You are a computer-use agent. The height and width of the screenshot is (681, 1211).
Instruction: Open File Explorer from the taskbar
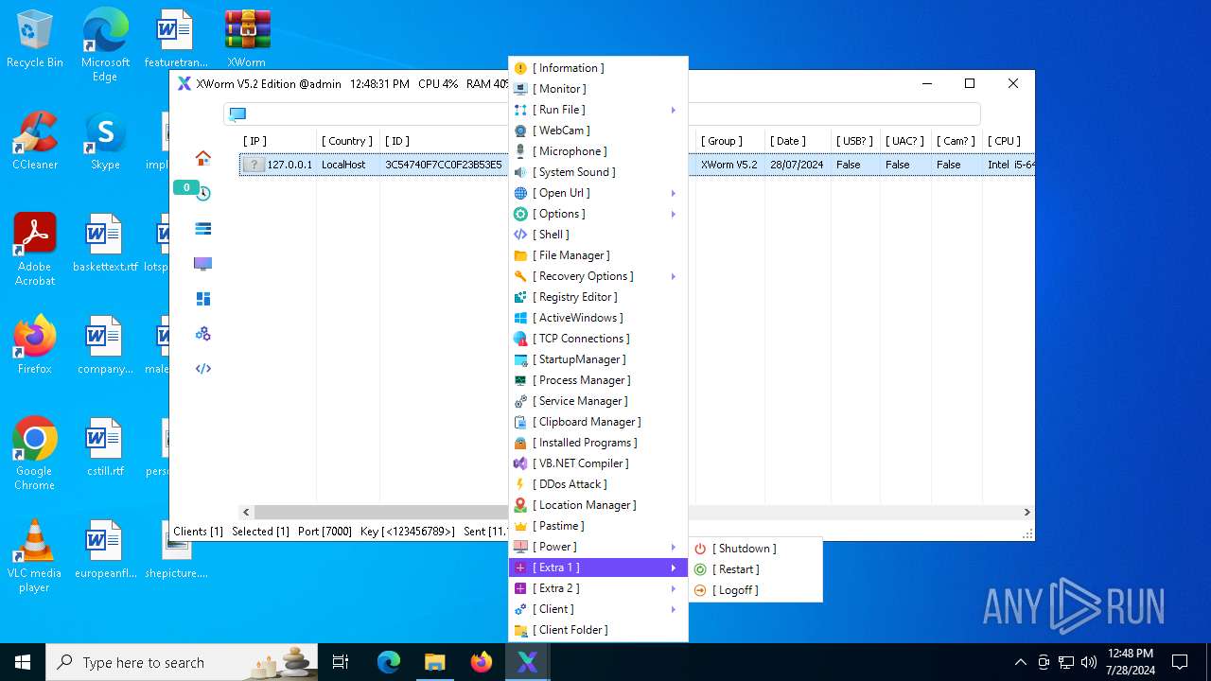(435, 662)
